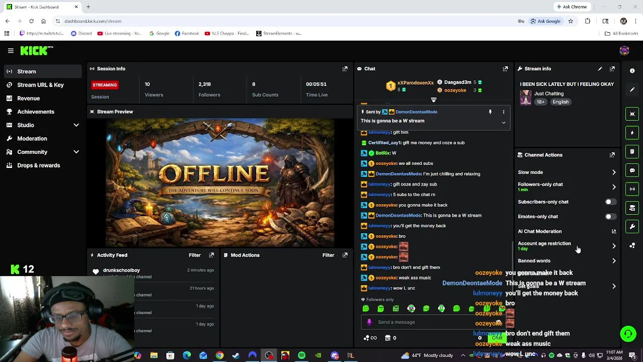The image size is (643, 362).
Task: Click the broadcast signal icon in the right rail
Action: (x=632, y=189)
